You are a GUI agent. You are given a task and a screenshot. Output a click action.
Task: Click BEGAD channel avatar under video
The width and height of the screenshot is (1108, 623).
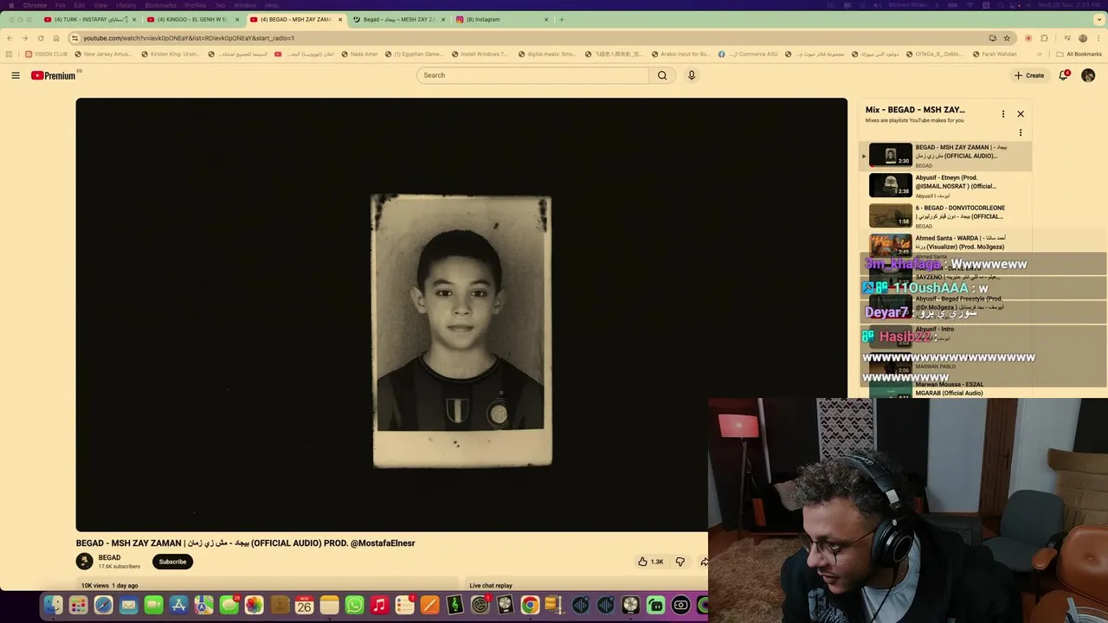click(84, 562)
